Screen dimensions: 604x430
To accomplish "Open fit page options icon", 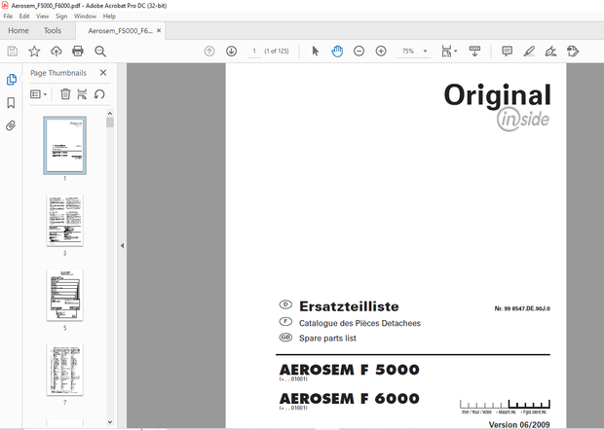I will [x=448, y=52].
